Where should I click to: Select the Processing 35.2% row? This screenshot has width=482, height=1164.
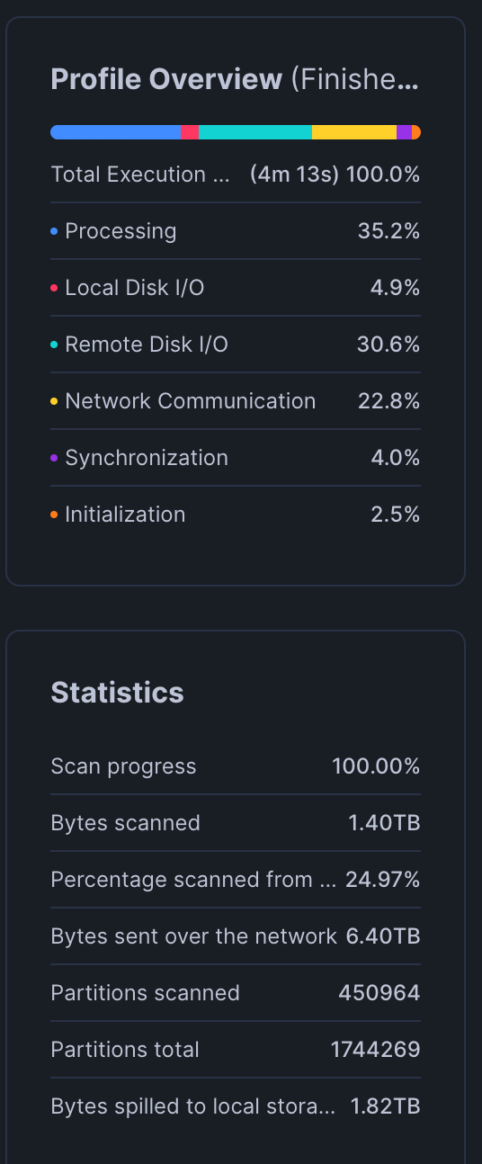pyautogui.click(x=236, y=231)
